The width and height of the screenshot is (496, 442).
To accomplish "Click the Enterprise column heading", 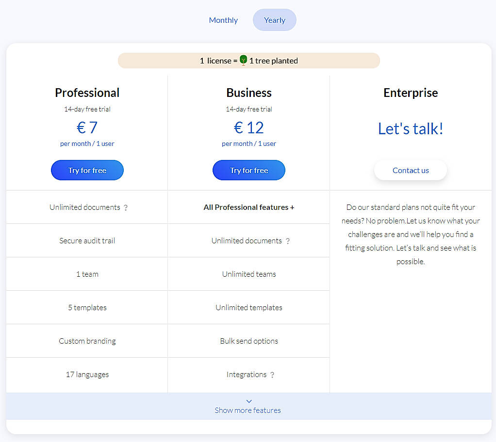I will (410, 93).
